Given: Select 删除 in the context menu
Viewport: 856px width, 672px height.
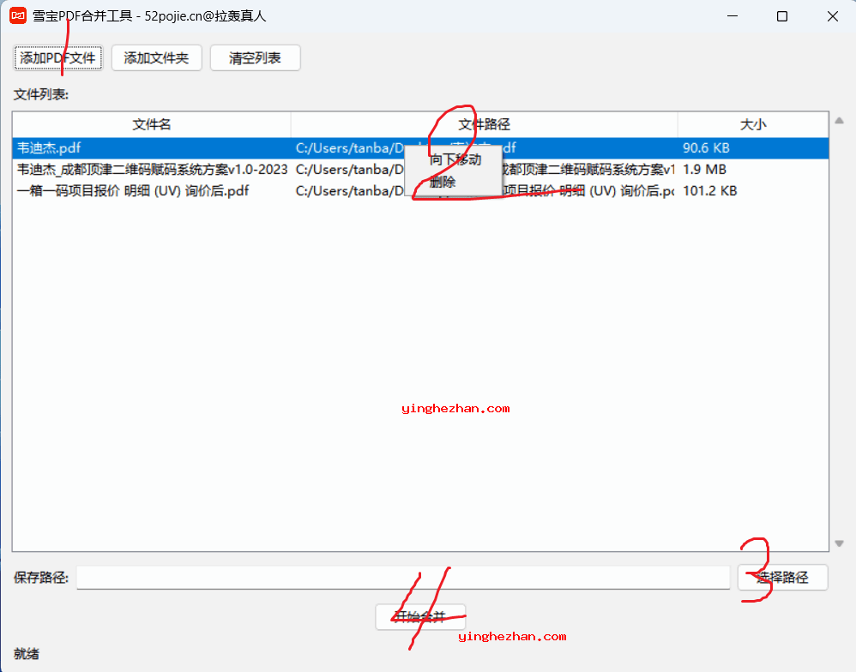Looking at the screenshot, I should coord(443,183).
